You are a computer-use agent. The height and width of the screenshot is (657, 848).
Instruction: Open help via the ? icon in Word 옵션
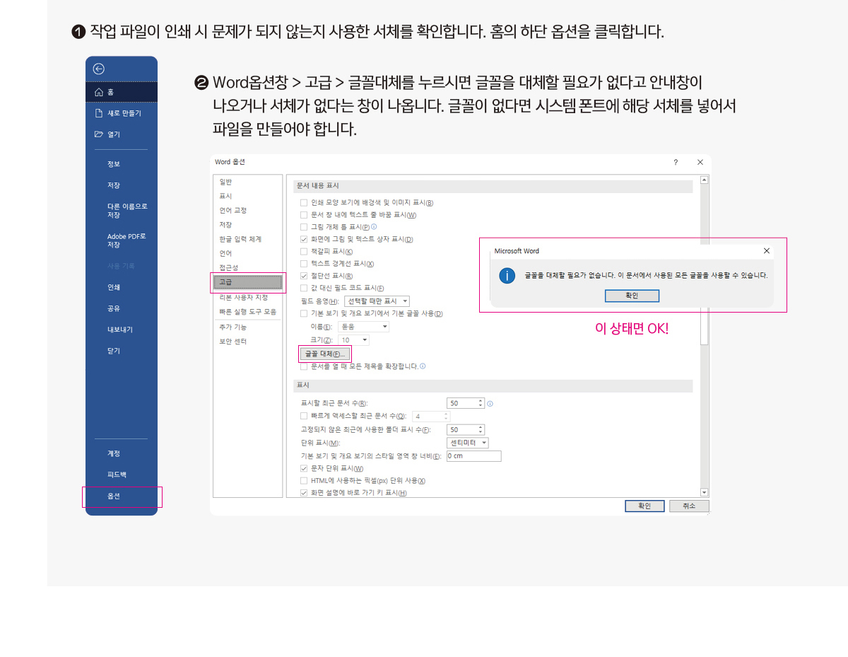tap(675, 162)
